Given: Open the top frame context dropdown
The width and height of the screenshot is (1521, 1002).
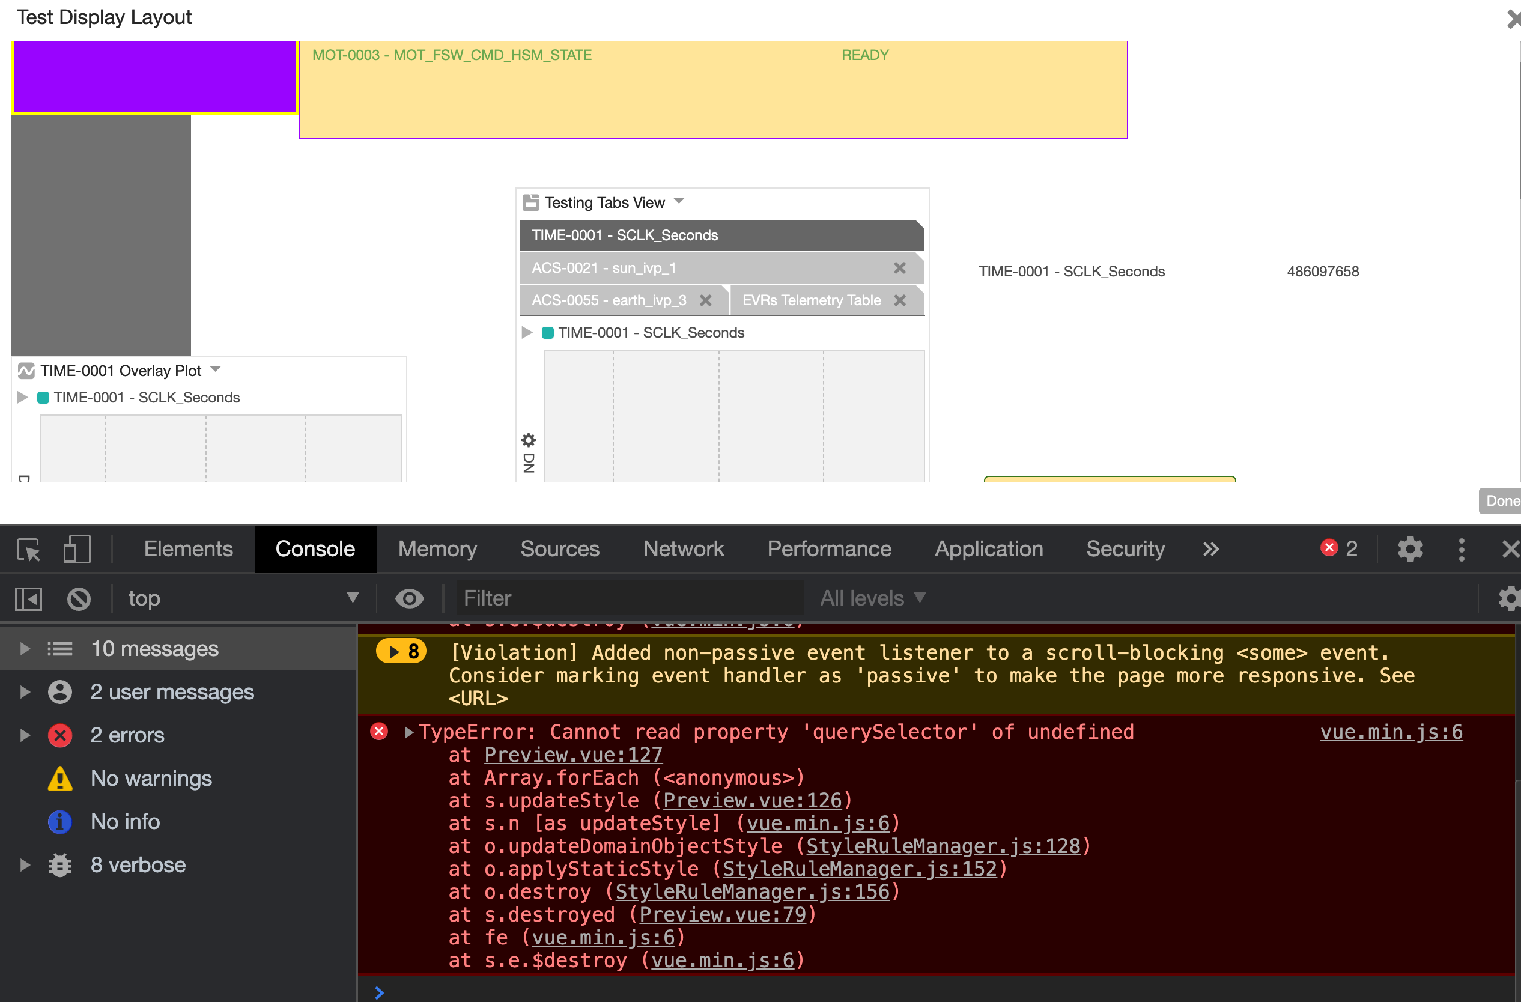Looking at the screenshot, I should tap(243, 598).
